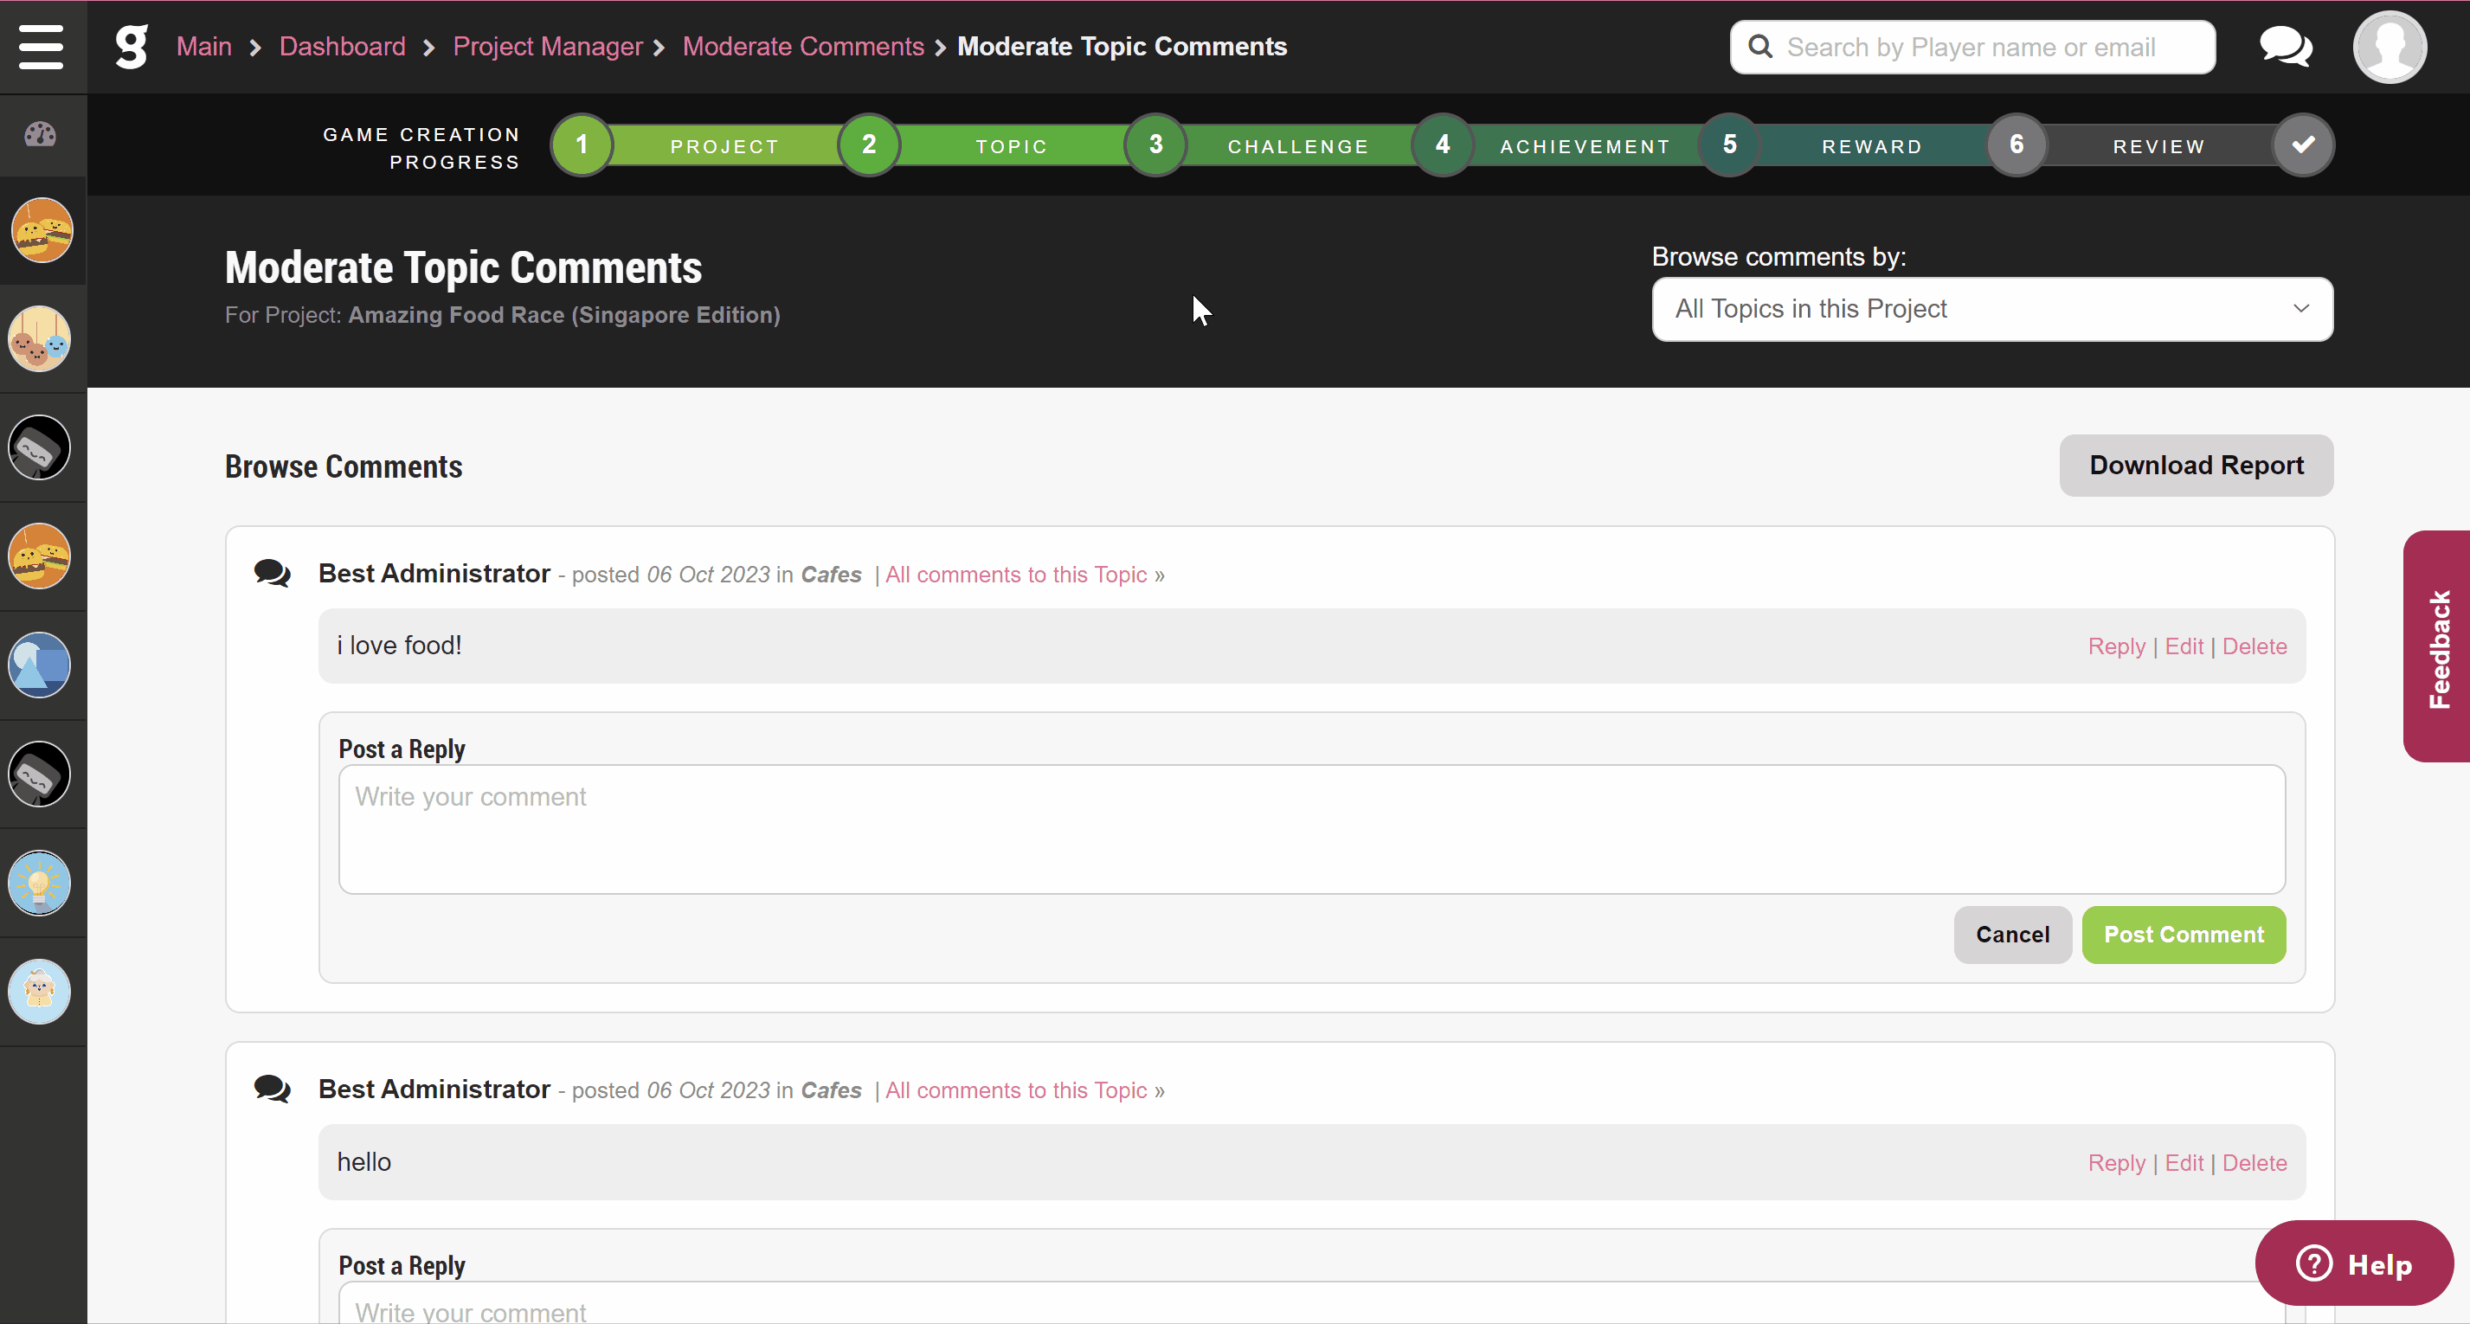Go to step 4 Achievement circle

(x=1442, y=145)
